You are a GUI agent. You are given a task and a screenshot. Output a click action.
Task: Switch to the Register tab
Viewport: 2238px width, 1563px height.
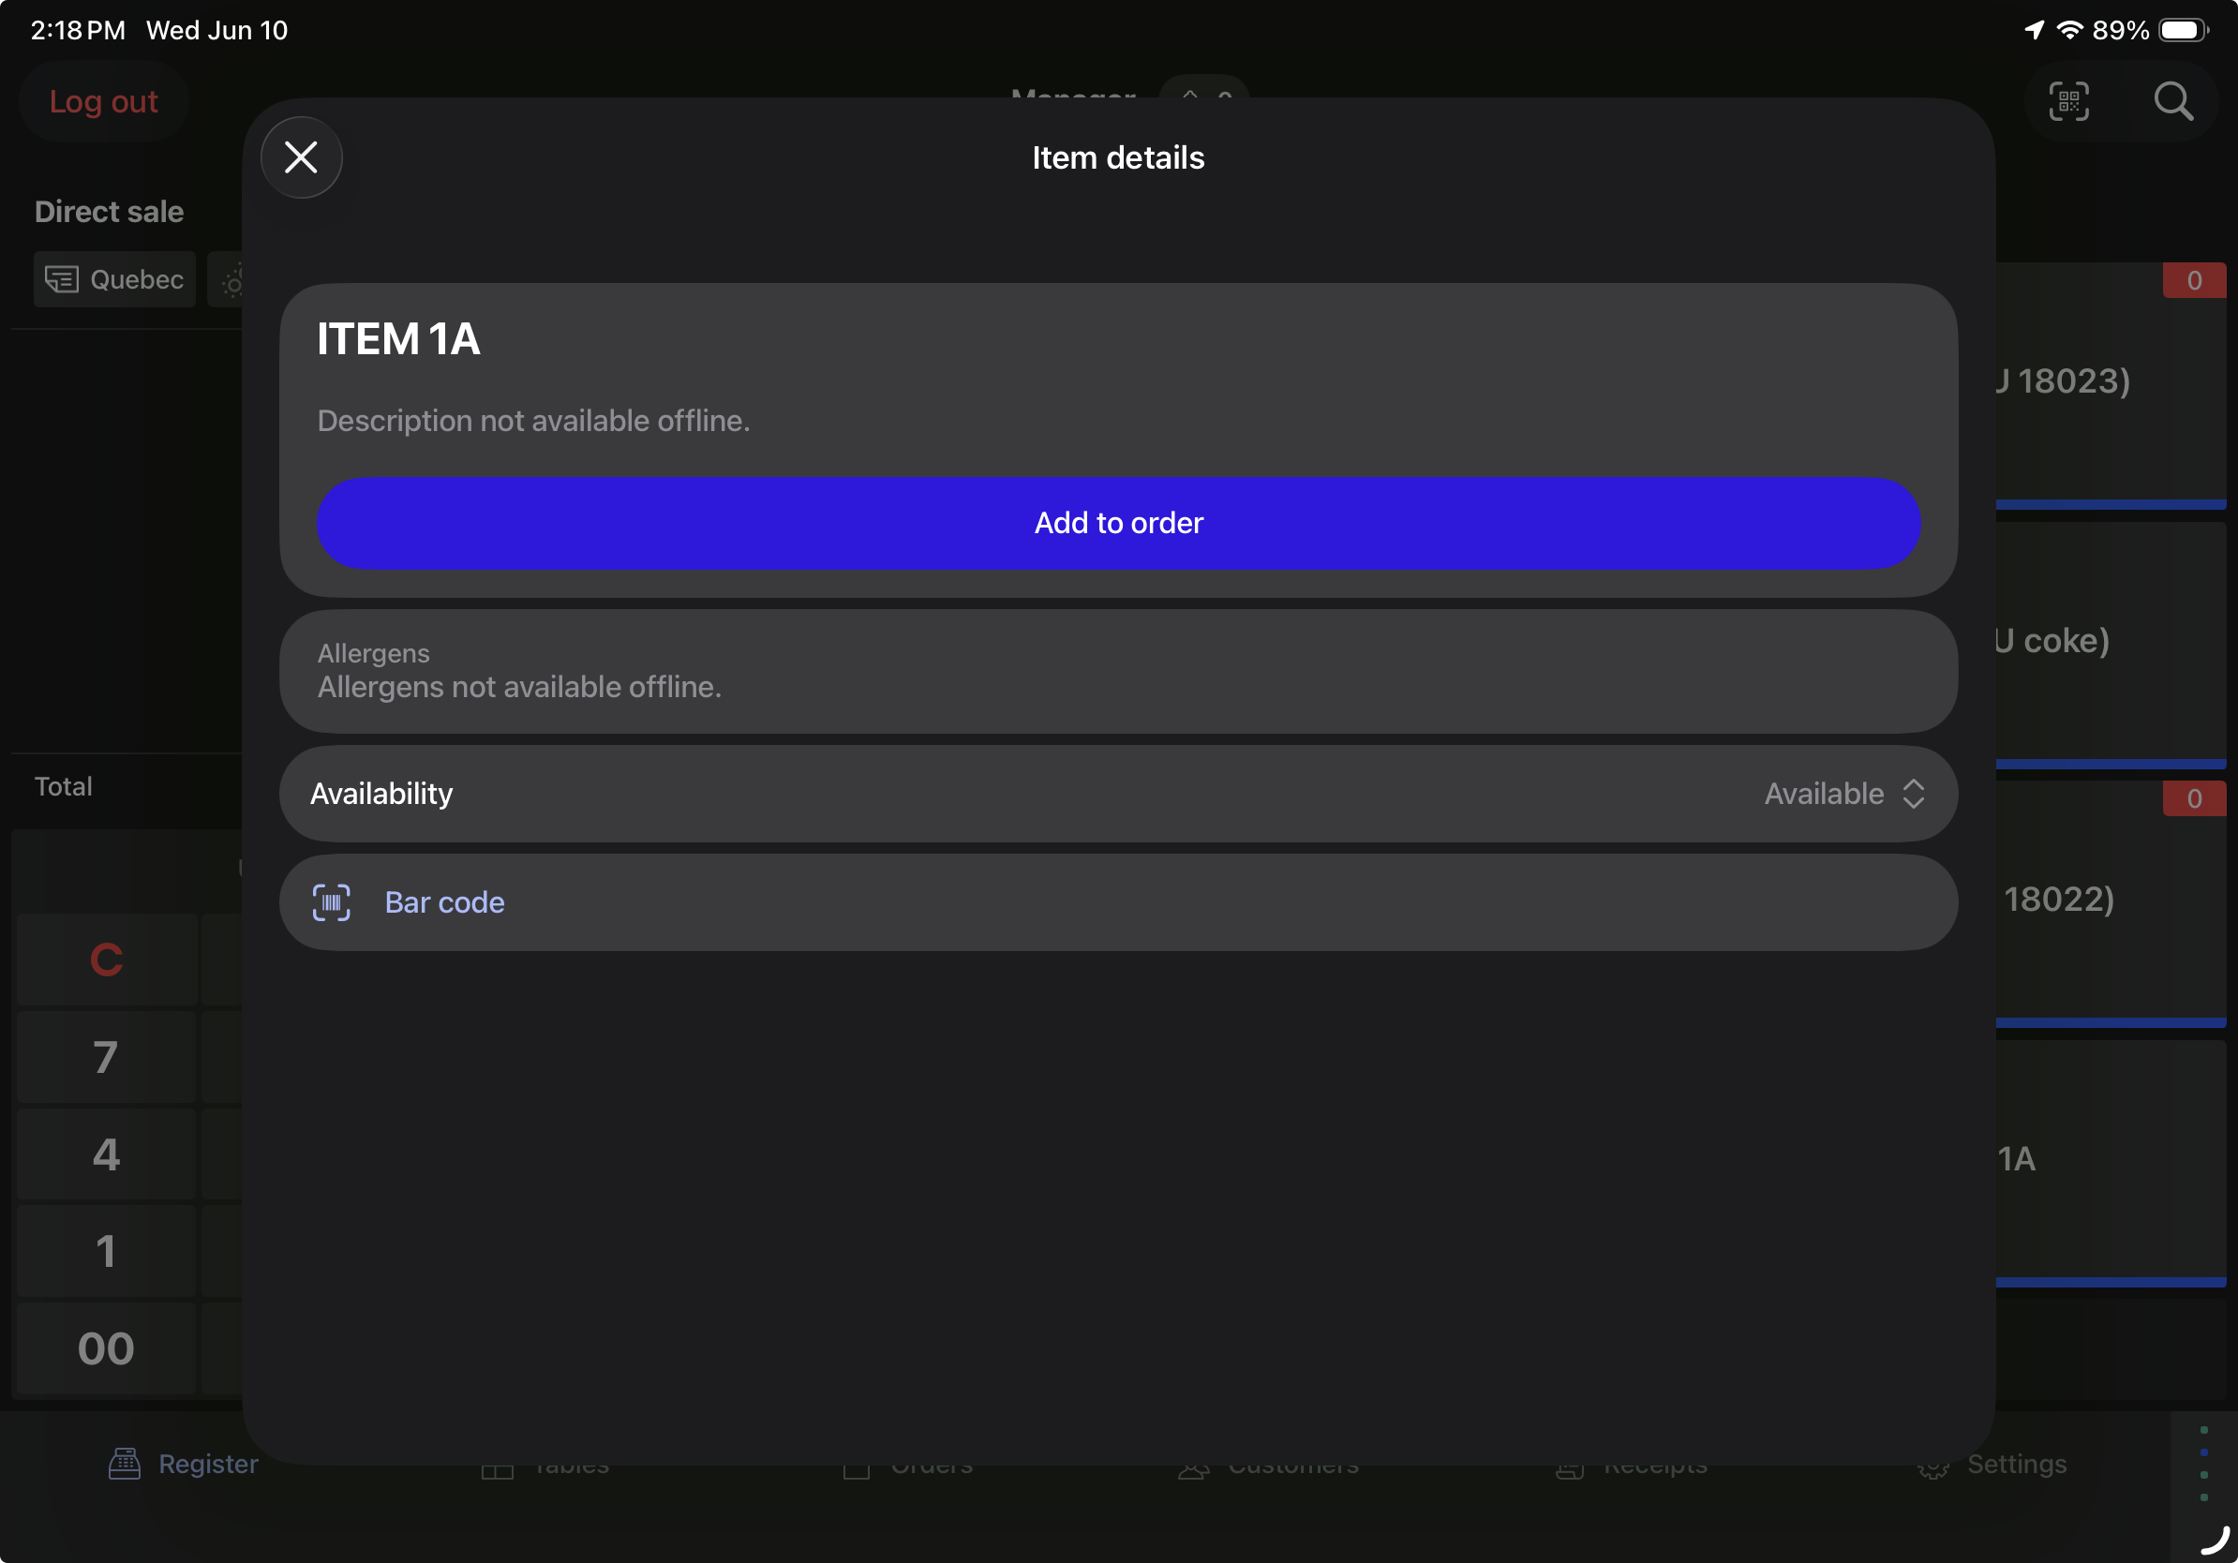pos(184,1464)
